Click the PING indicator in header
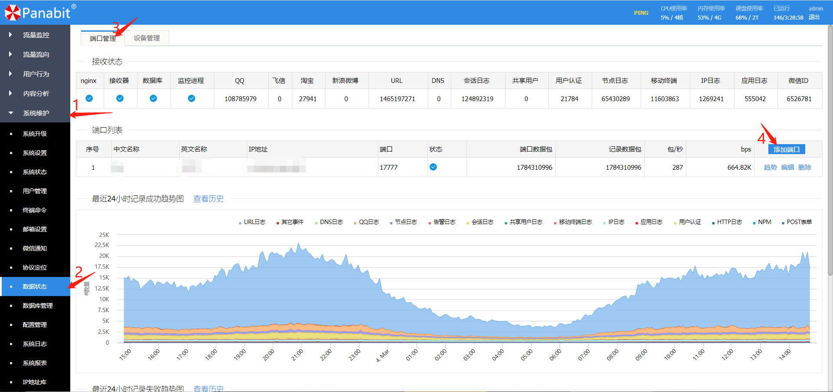The image size is (833, 392). pos(641,13)
